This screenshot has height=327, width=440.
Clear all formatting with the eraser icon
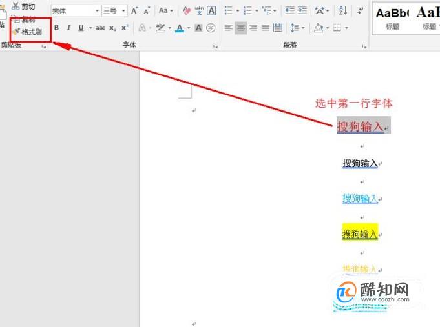coord(187,11)
